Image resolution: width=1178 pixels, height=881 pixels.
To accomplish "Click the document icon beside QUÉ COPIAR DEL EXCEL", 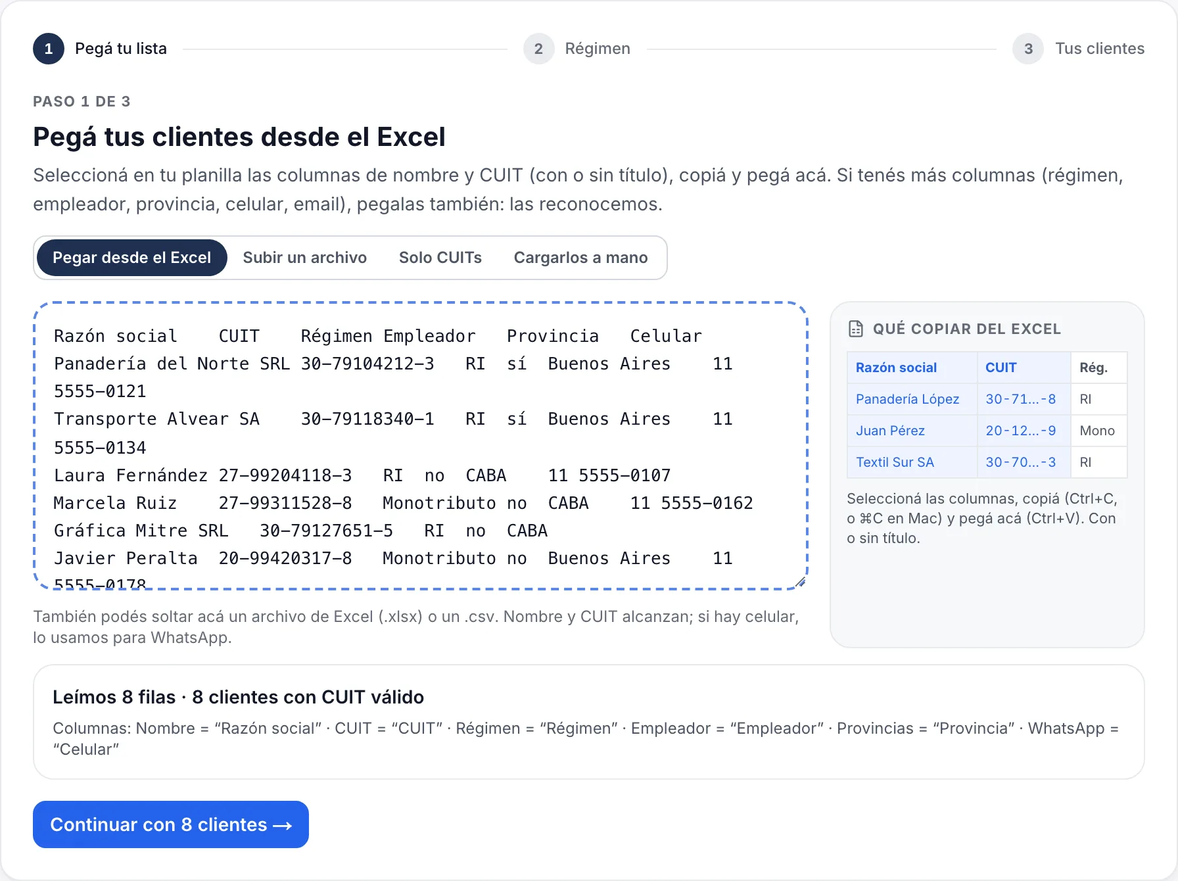I will click(855, 329).
